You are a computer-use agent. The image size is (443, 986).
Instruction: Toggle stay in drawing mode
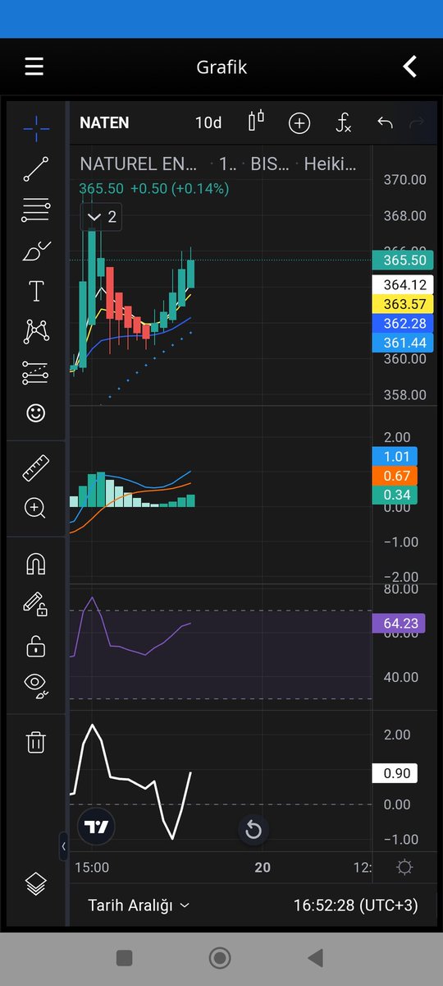(35, 606)
